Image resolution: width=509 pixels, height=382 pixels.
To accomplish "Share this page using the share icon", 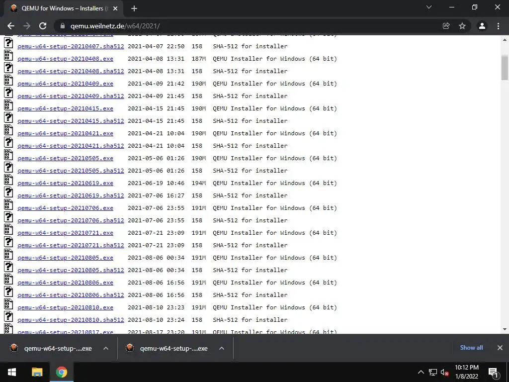I will 446,26.
